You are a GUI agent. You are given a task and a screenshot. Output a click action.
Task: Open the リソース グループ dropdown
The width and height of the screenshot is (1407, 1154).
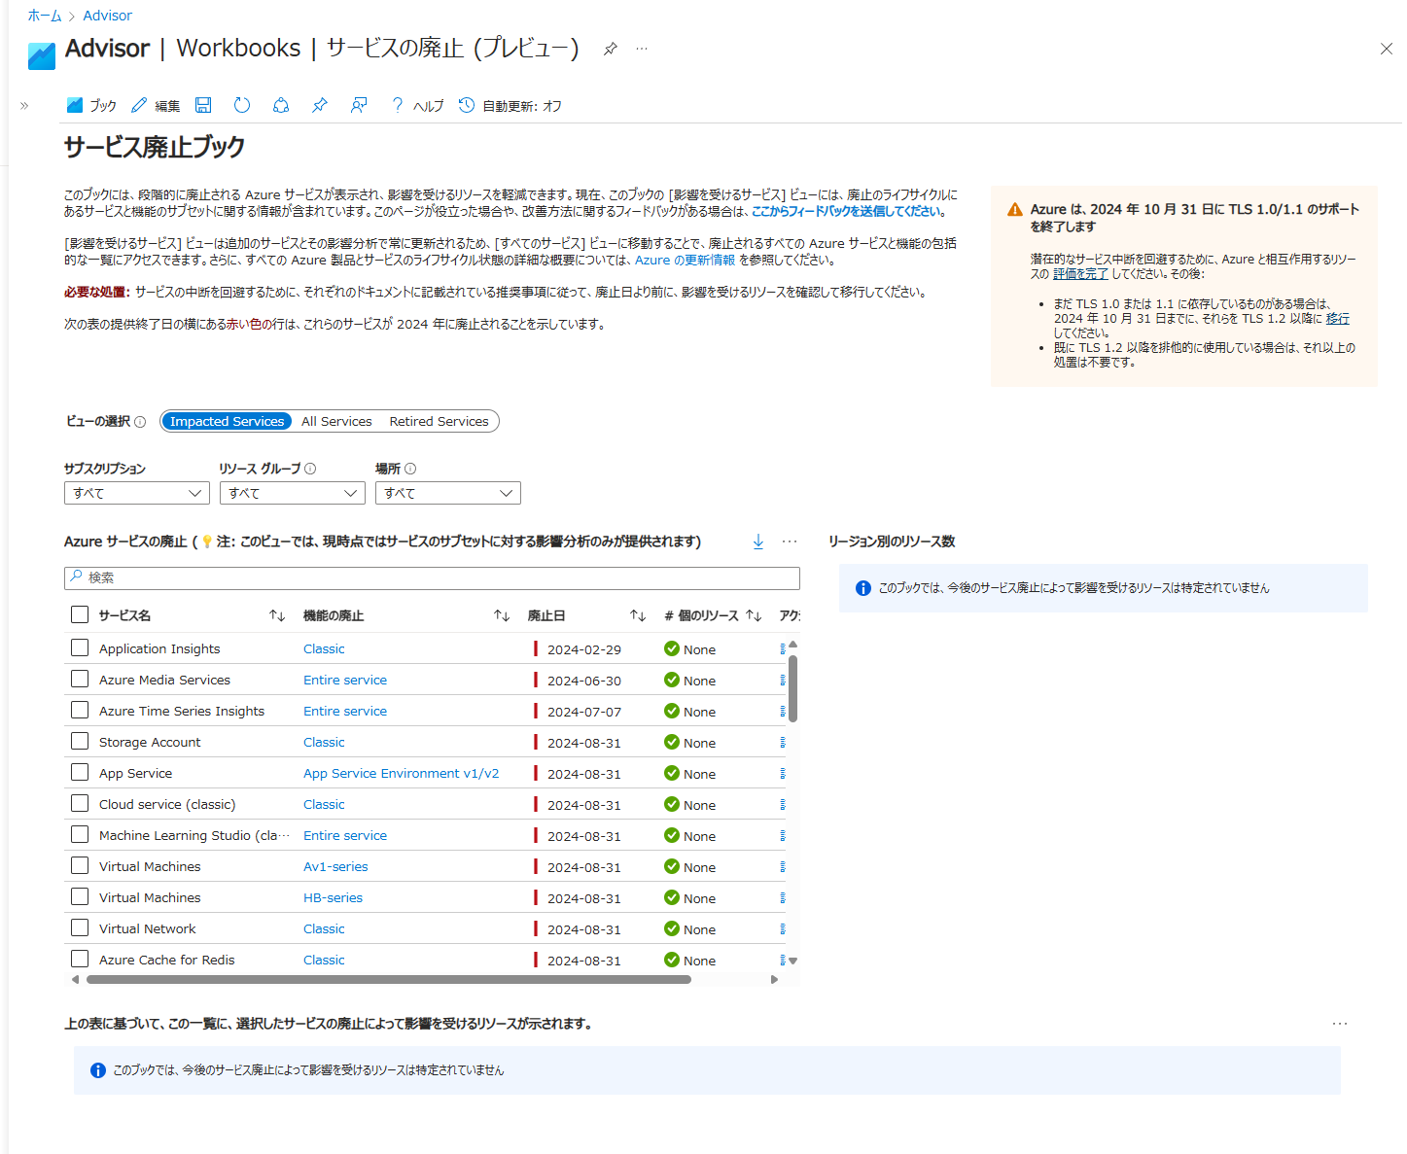click(x=293, y=493)
